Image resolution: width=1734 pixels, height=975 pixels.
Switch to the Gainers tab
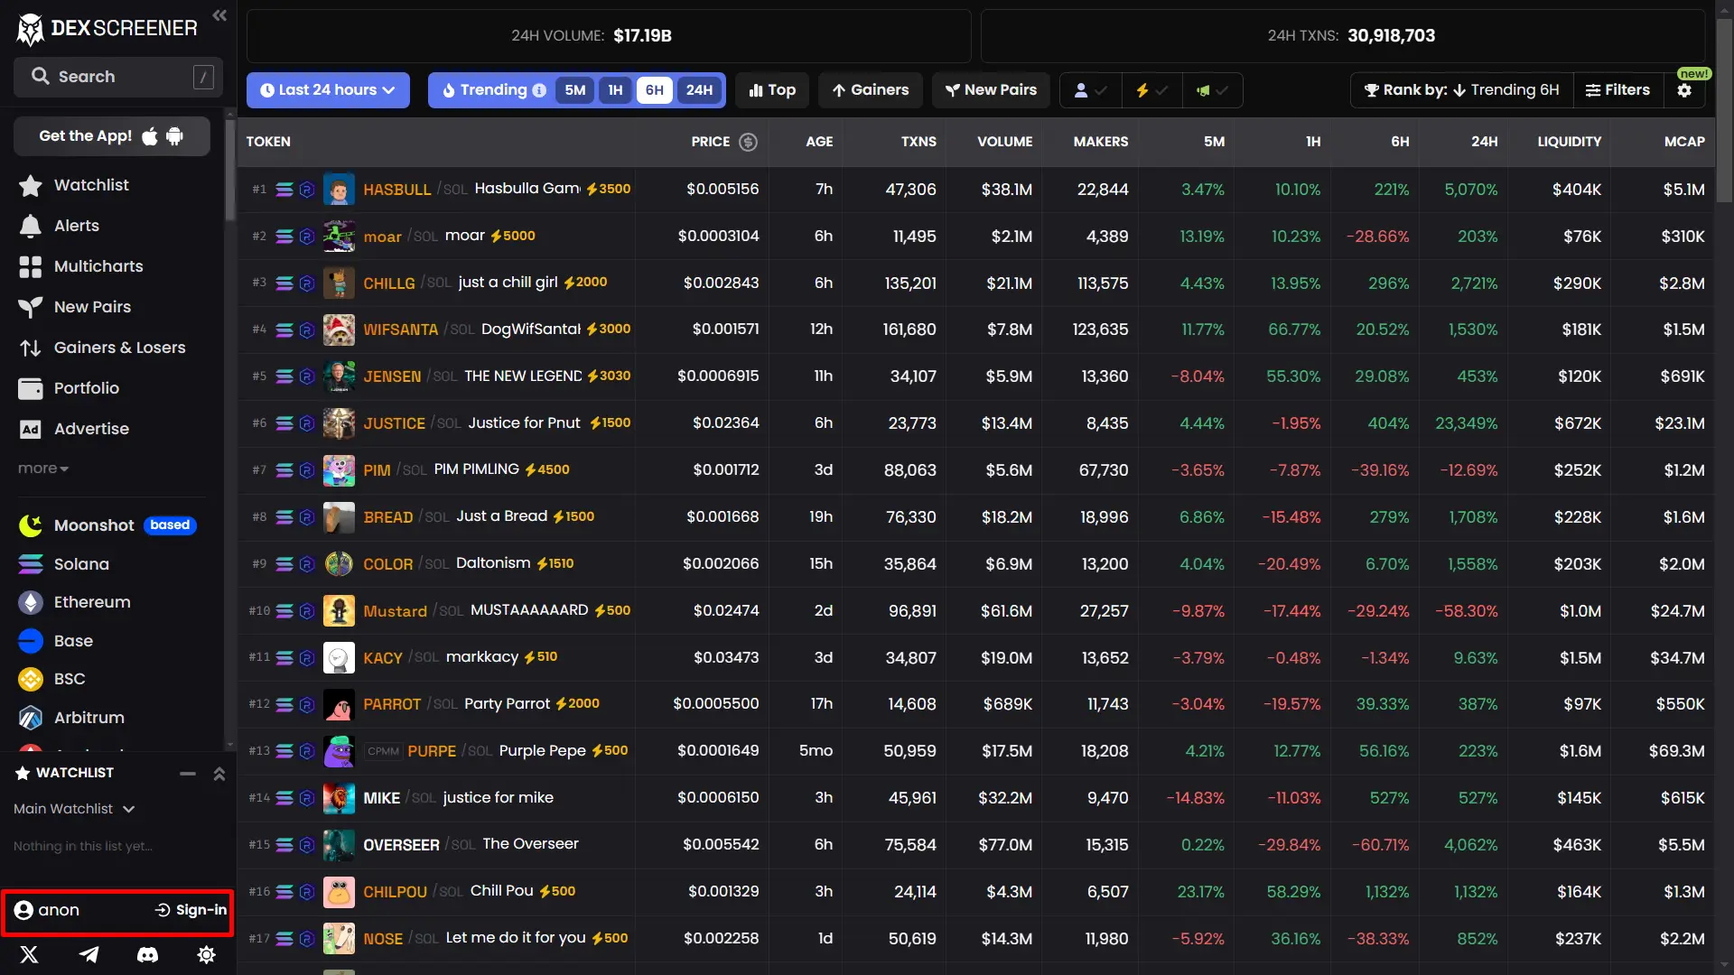point(871,90)
